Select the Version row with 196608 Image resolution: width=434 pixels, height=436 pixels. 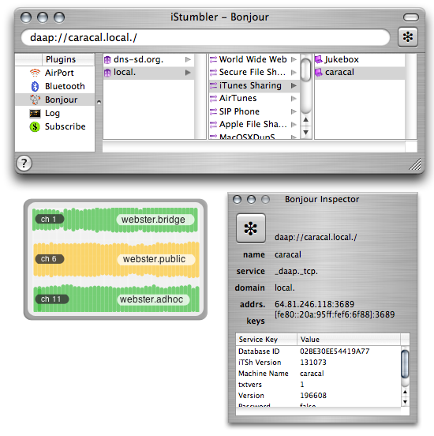pyautogui.click(x=318, y=396)
